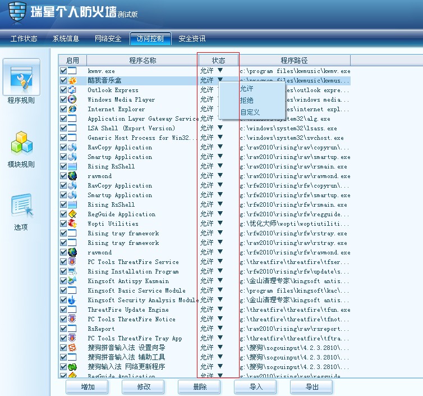This screenshot has height=396, width=423.
Task: Toggle the Windows Media Player checkbox
Action: (63, 99)
